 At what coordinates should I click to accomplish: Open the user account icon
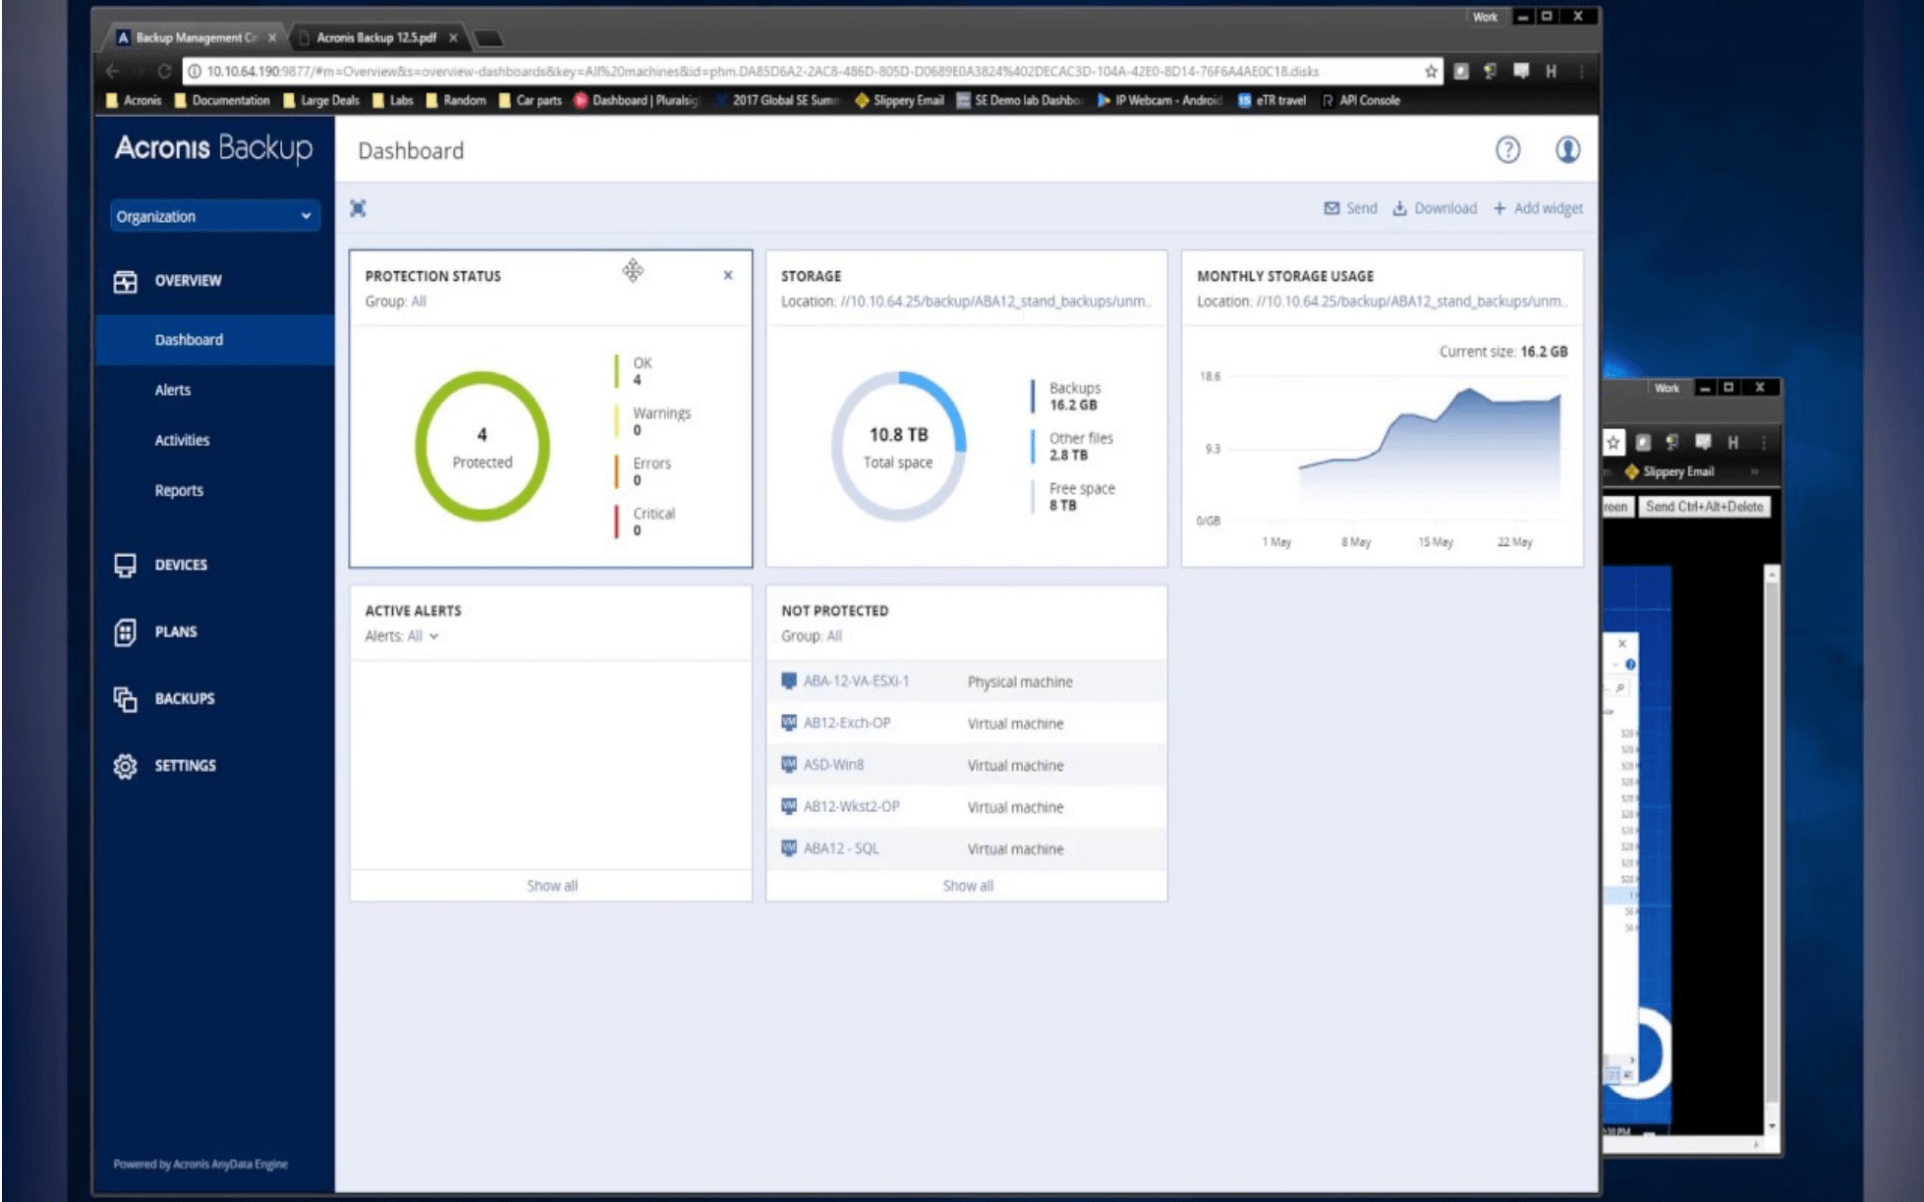coord(1567,150)
